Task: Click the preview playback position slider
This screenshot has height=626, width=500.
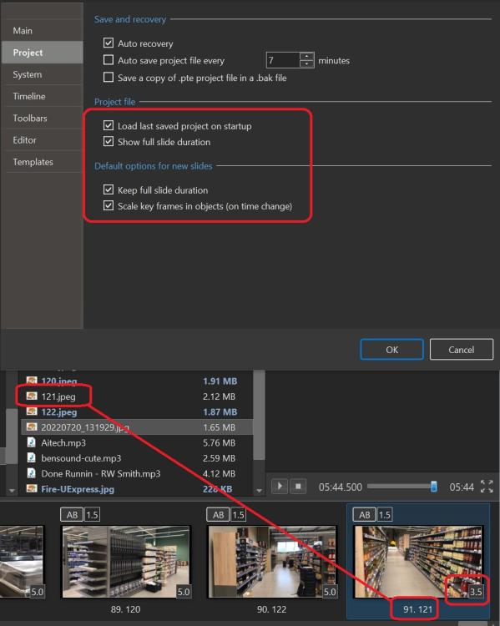Action: coord(402,487)
